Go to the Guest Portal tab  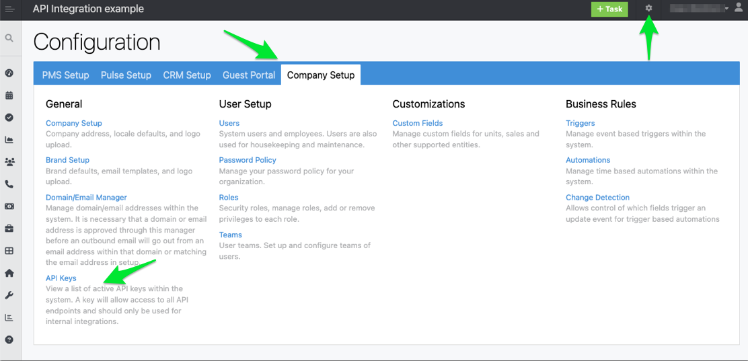249,75
